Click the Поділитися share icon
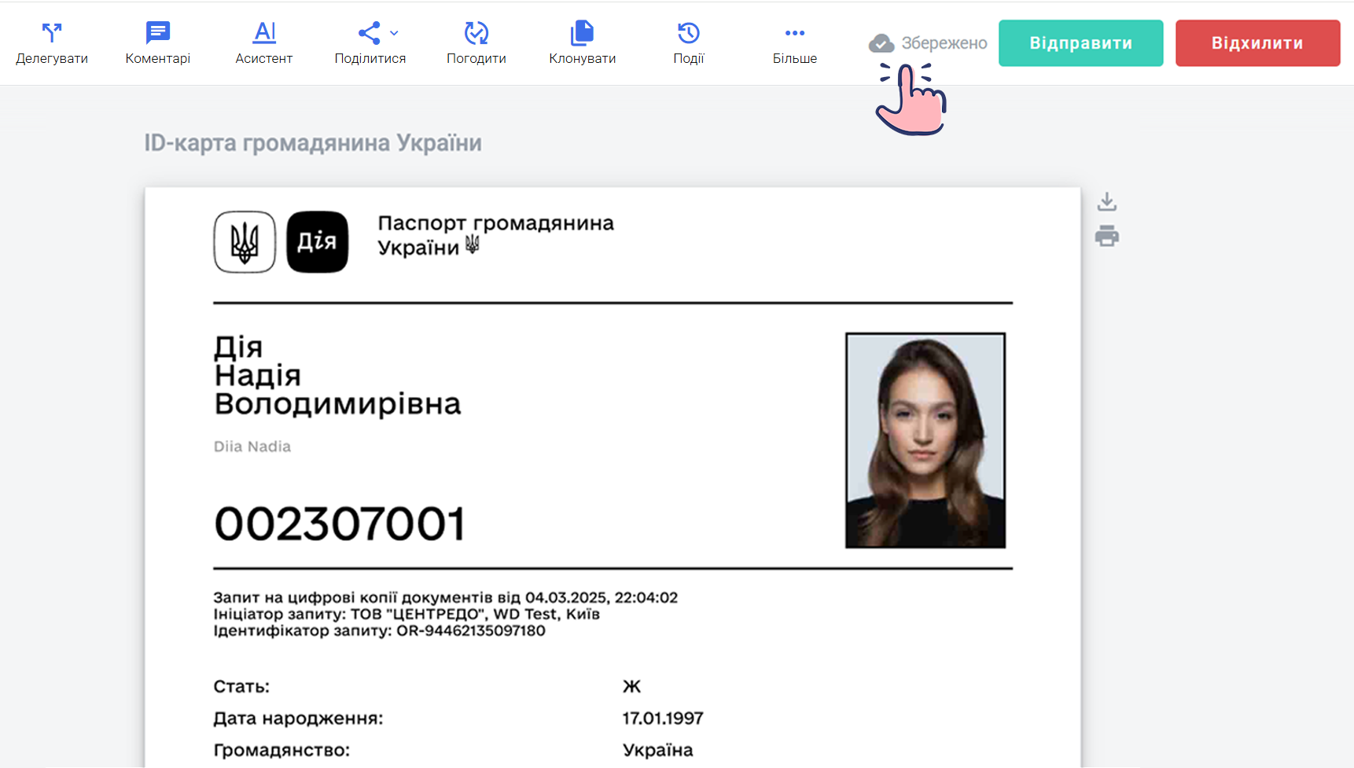 (369, 32)
